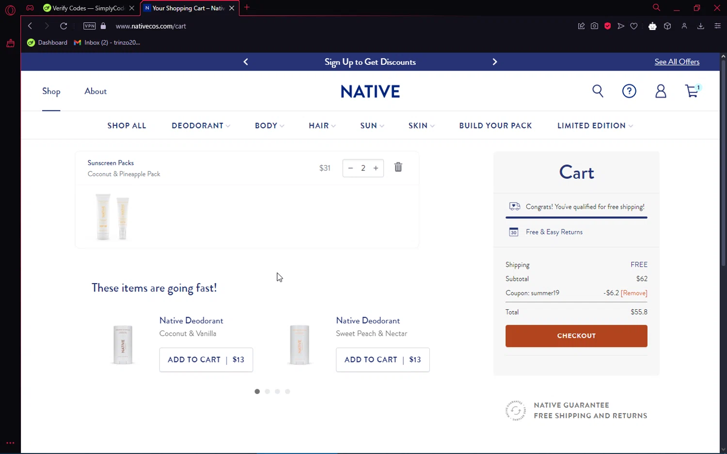Click the Sunscreen Packs product thumbnail
Viewport: 727px width, 454px height.
[112, 216]
